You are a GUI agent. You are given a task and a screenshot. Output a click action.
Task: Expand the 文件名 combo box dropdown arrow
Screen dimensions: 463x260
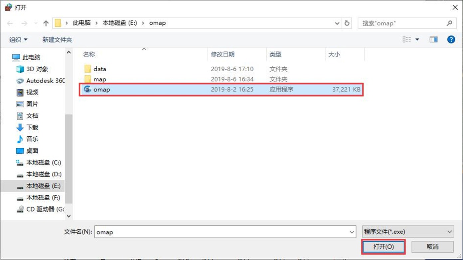[x=352, y=232]
